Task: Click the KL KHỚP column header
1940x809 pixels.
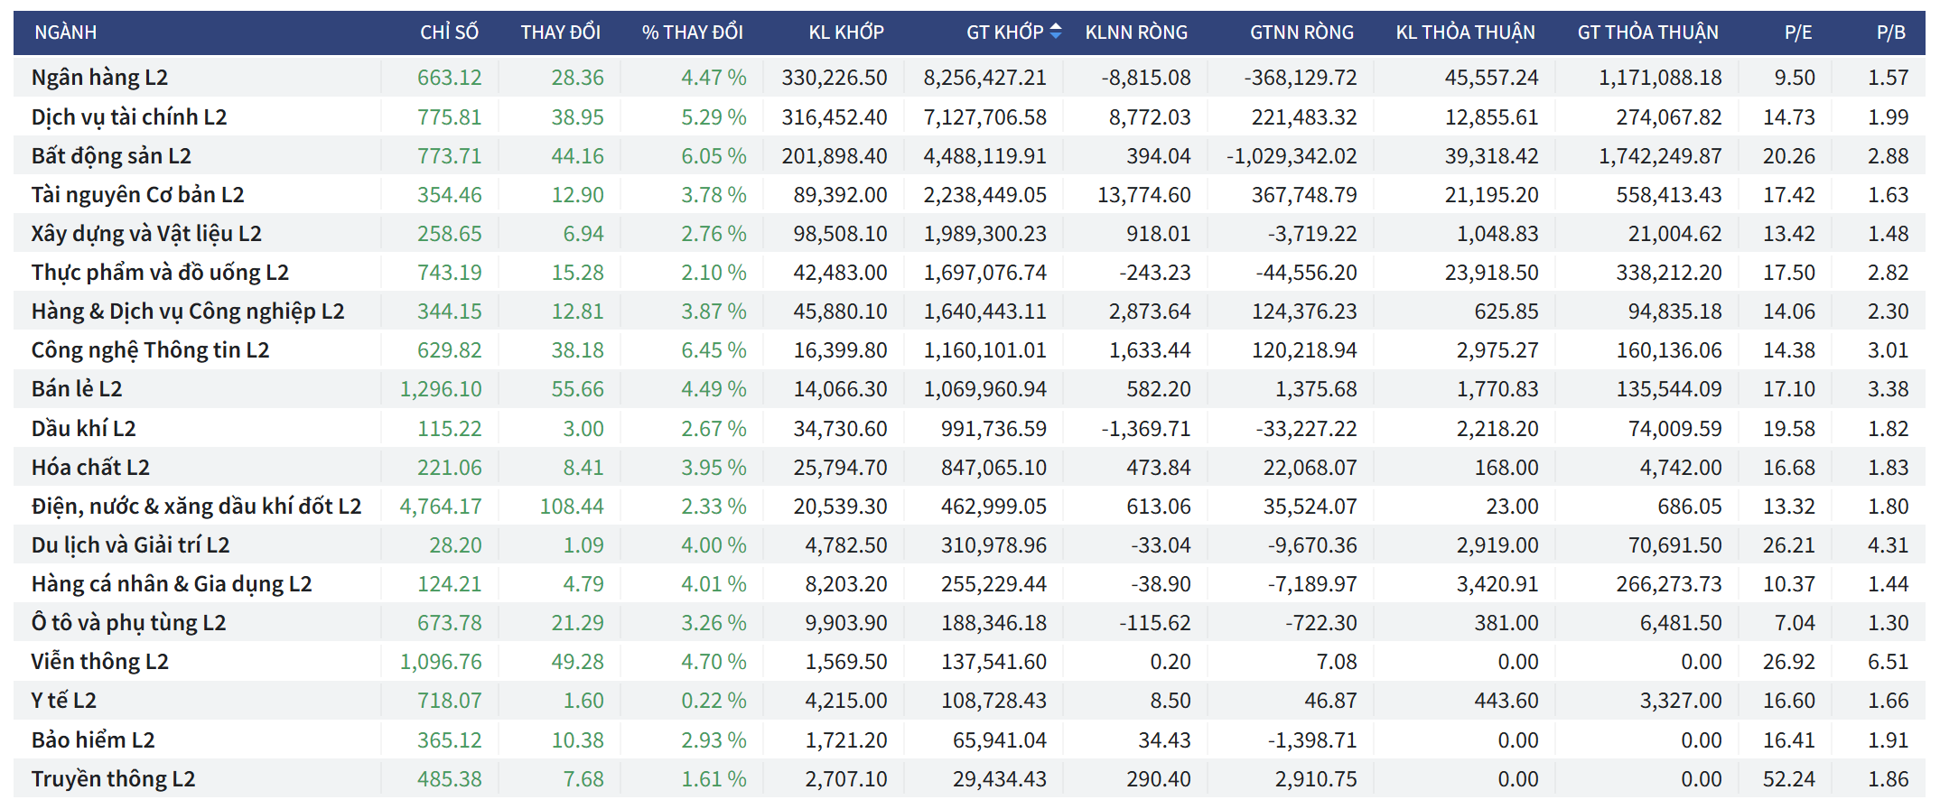Action: tap(845, 33)
